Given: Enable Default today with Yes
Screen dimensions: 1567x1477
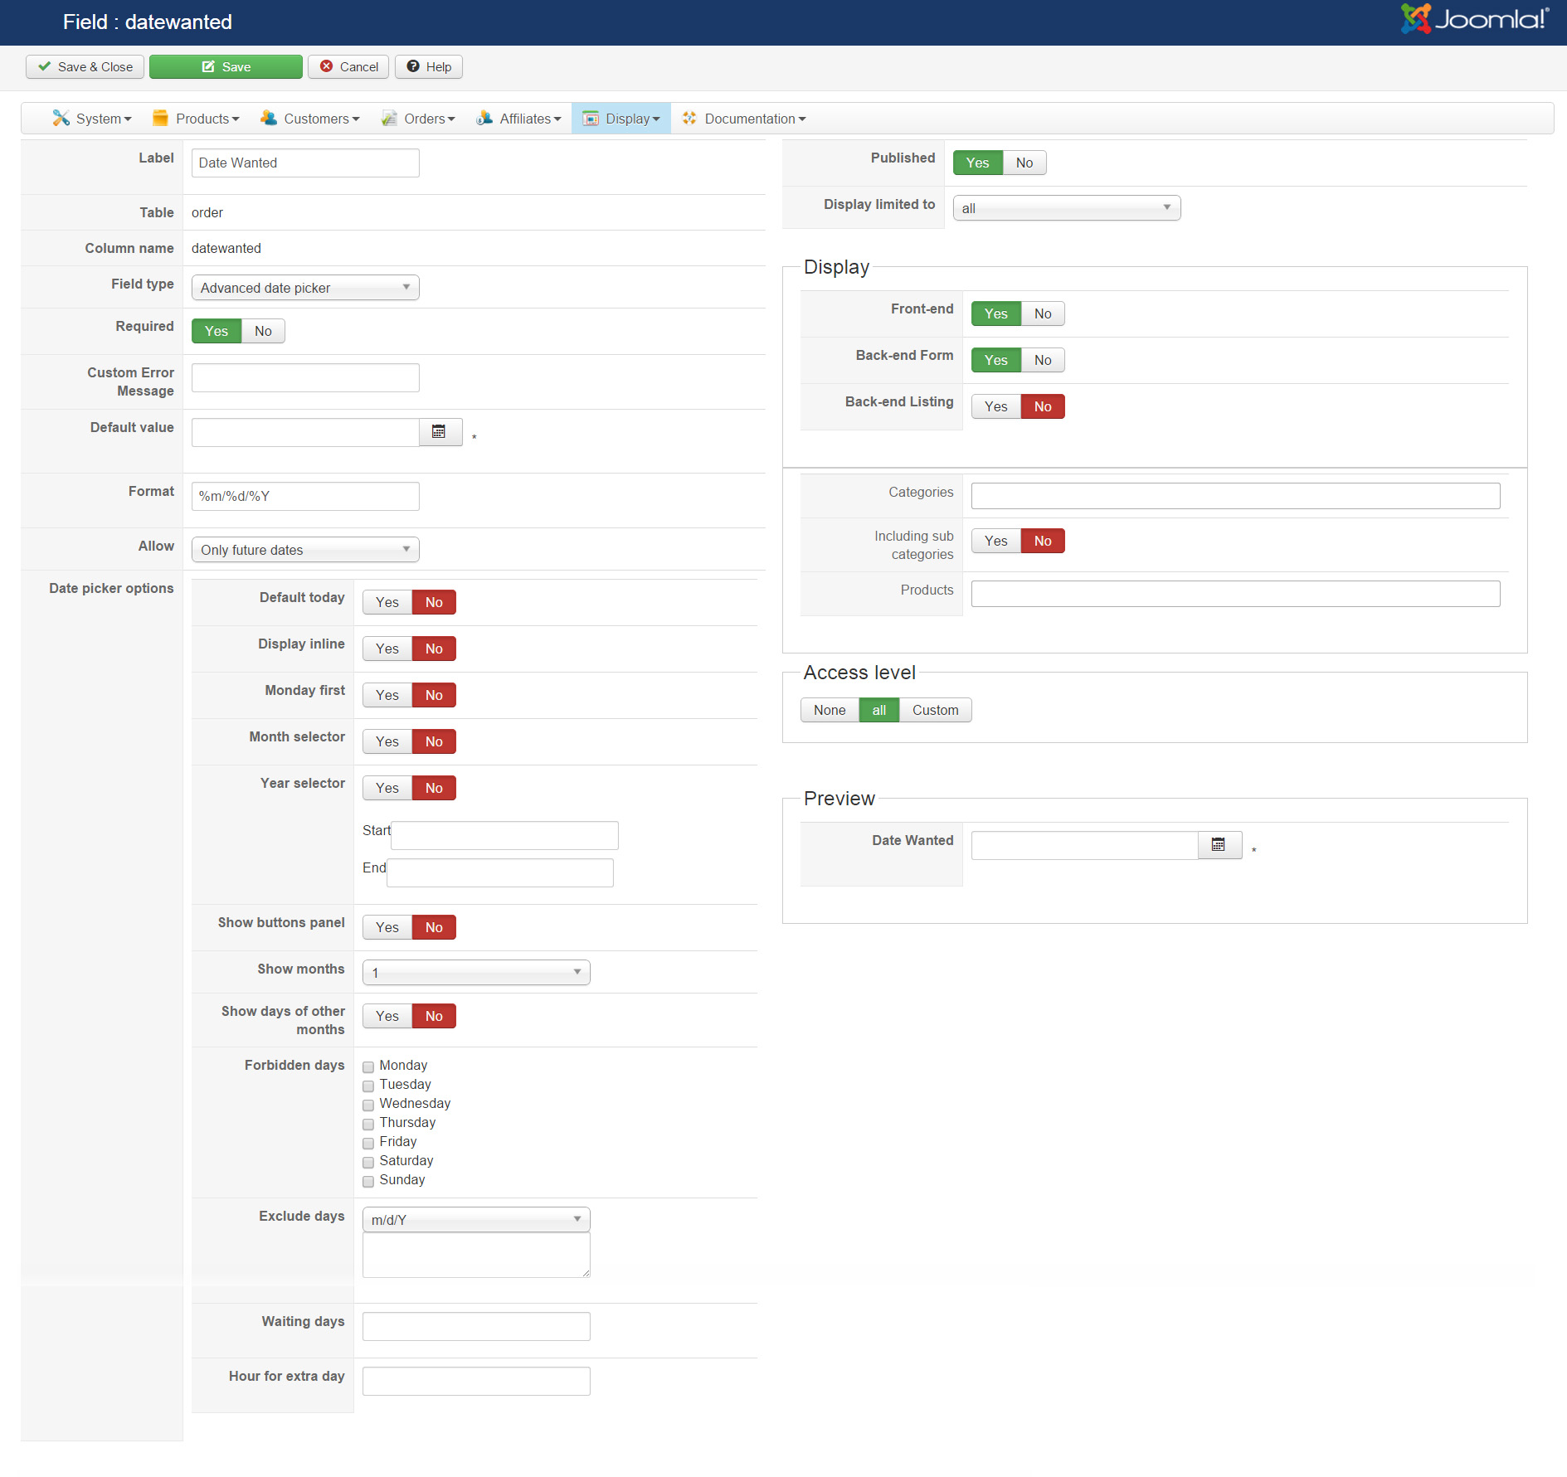Looking at the screenshot, I should coord(387,602).
